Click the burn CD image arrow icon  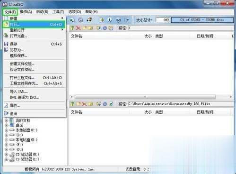pos(101,20)
